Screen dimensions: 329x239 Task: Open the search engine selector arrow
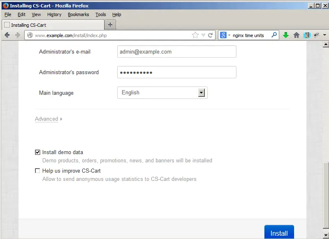click(229, 35)
